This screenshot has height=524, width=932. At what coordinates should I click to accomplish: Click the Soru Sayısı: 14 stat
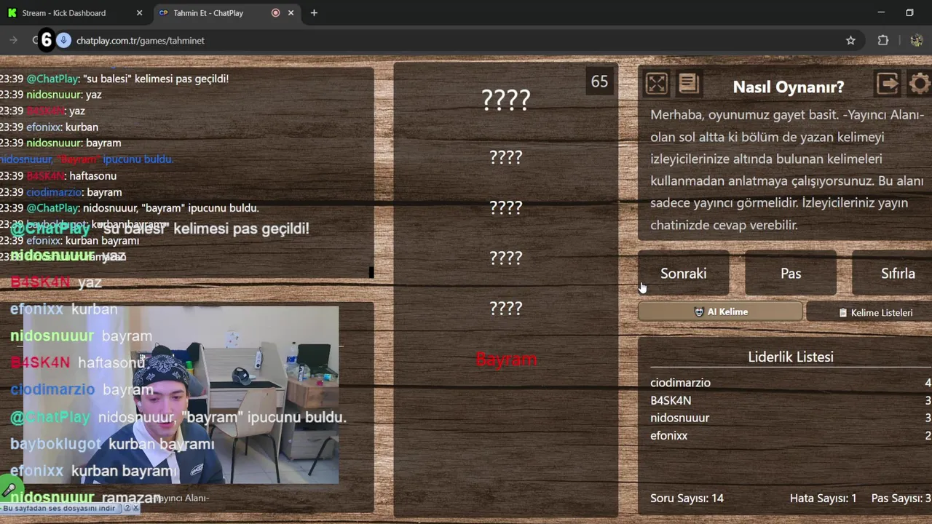point(687,499)
